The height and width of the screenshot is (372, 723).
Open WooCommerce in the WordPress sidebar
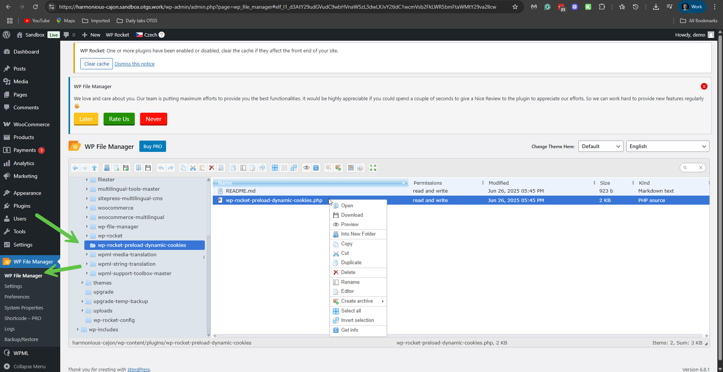tap(31, 124)
